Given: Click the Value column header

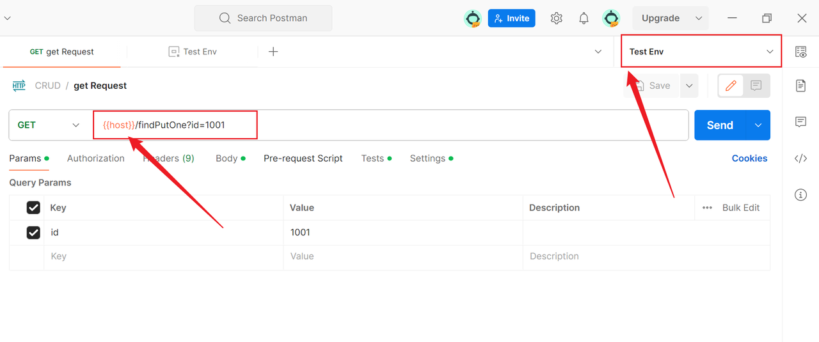Looking at the screenshot, I should [x=302, y=208].
